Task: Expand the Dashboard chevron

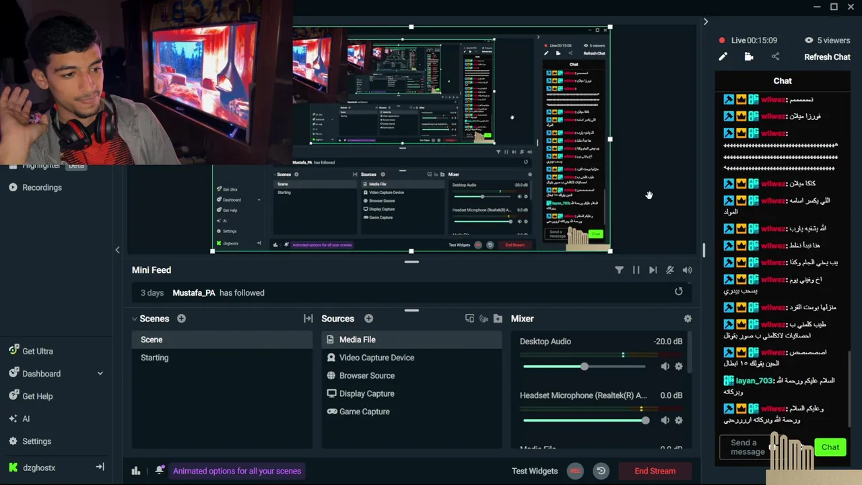Action: pyautogui.click(x=100, y=374)
